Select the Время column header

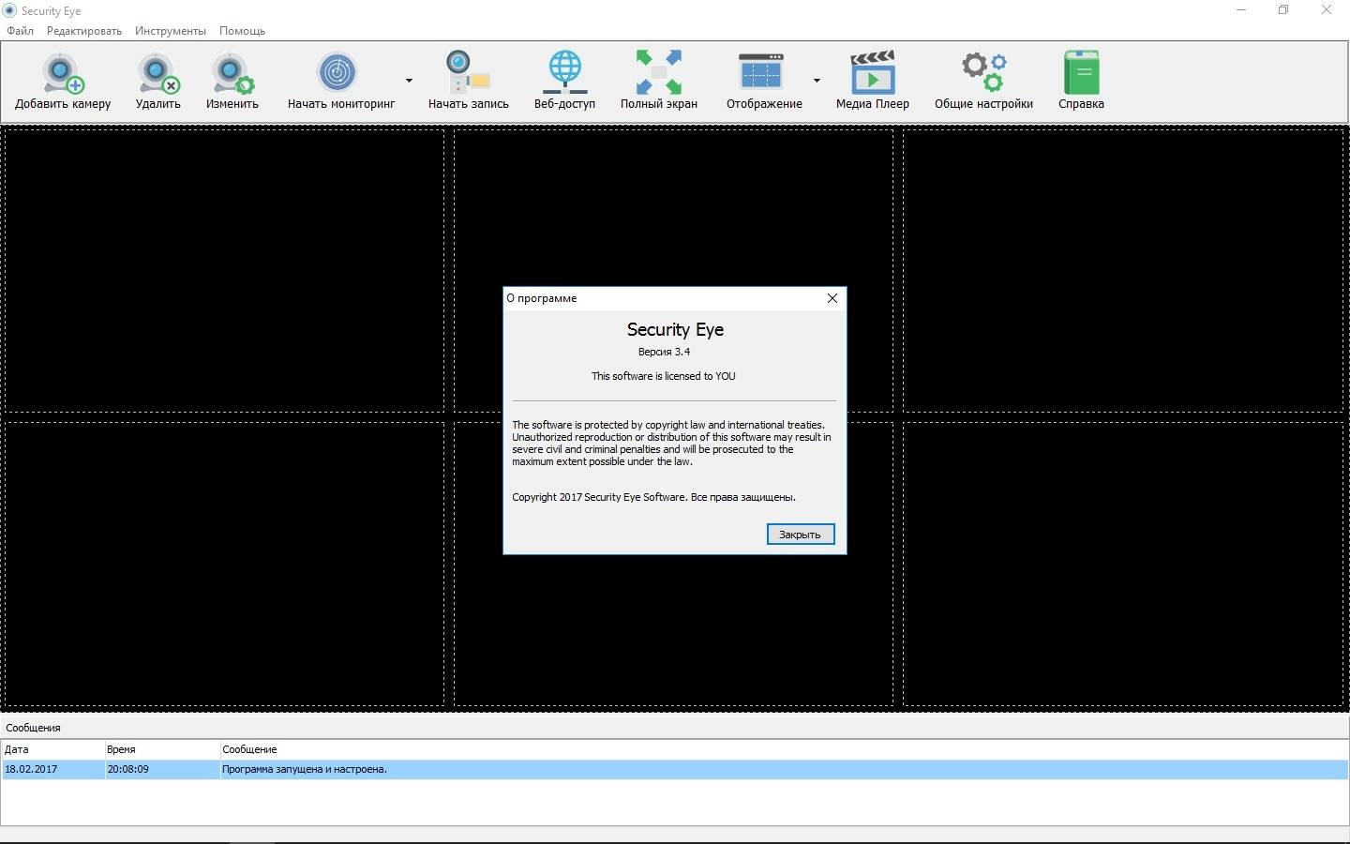[162, 749]
